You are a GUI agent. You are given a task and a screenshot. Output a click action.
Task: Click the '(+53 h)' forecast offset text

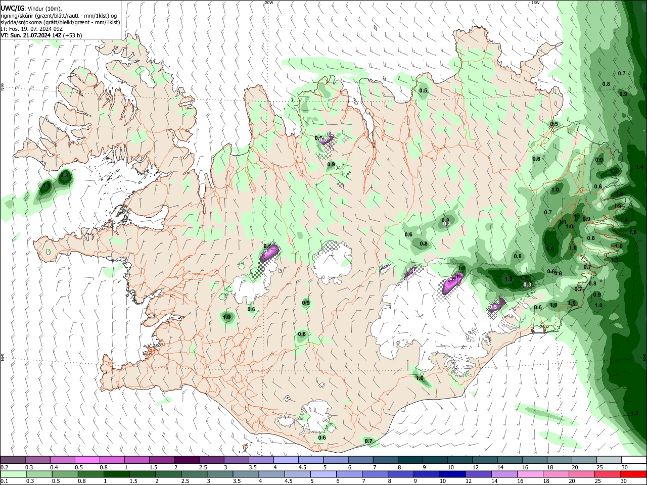(x=73, y=35)
